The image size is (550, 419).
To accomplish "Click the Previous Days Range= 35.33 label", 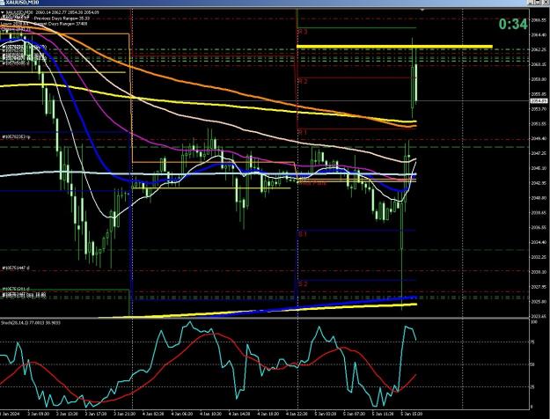I will coord(62,18).
